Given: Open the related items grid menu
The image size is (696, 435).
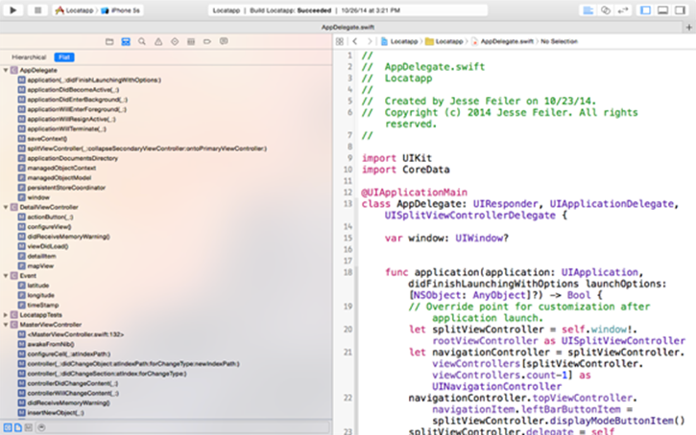Looking at the screenshot, I should point(340,41).
